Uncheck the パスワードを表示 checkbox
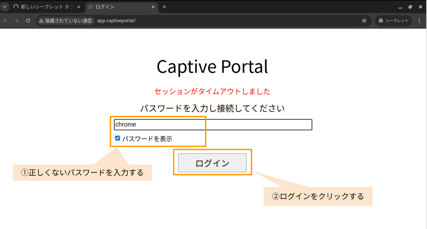This screenshot has height=229, width=427. pyautogui.click(x=117, y=138)
